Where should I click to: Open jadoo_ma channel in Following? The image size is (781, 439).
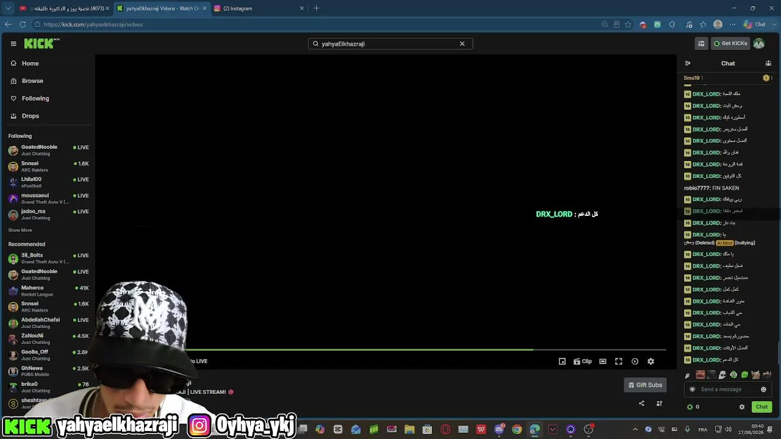[48, 214]
